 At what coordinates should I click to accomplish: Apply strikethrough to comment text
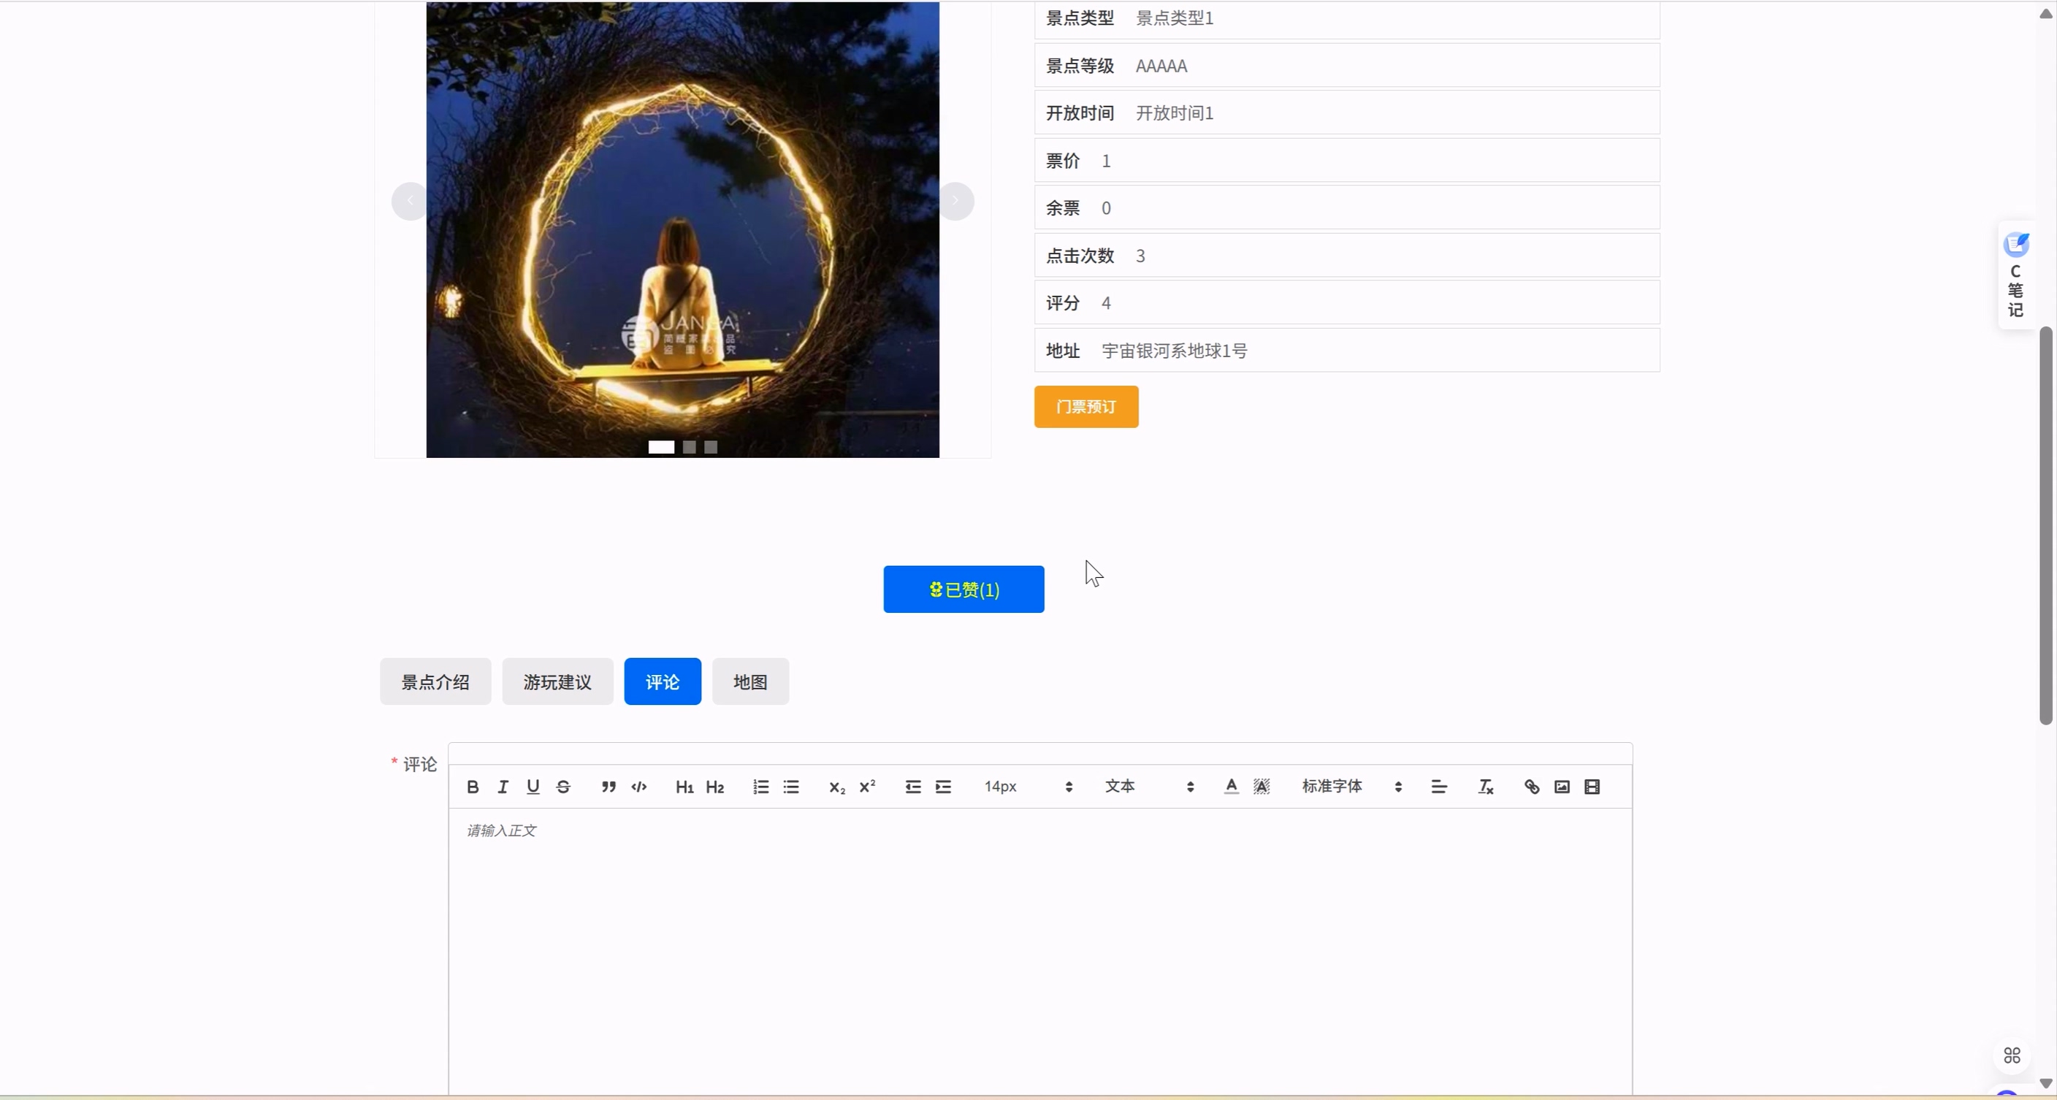[x=563, y=787]
